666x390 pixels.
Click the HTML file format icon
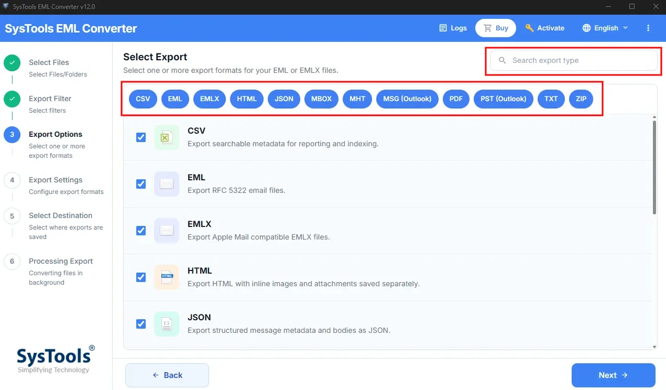click(x=167, y=277)
